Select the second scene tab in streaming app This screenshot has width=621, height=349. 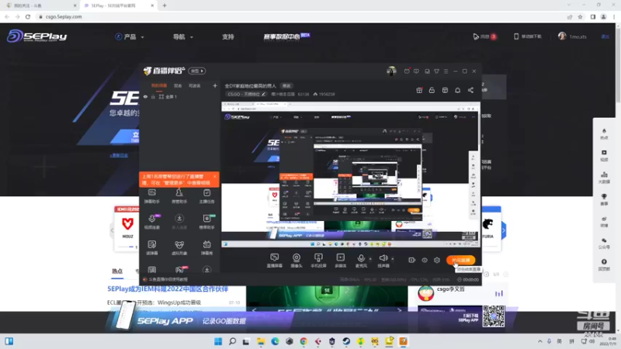click(x=178, y=85)
